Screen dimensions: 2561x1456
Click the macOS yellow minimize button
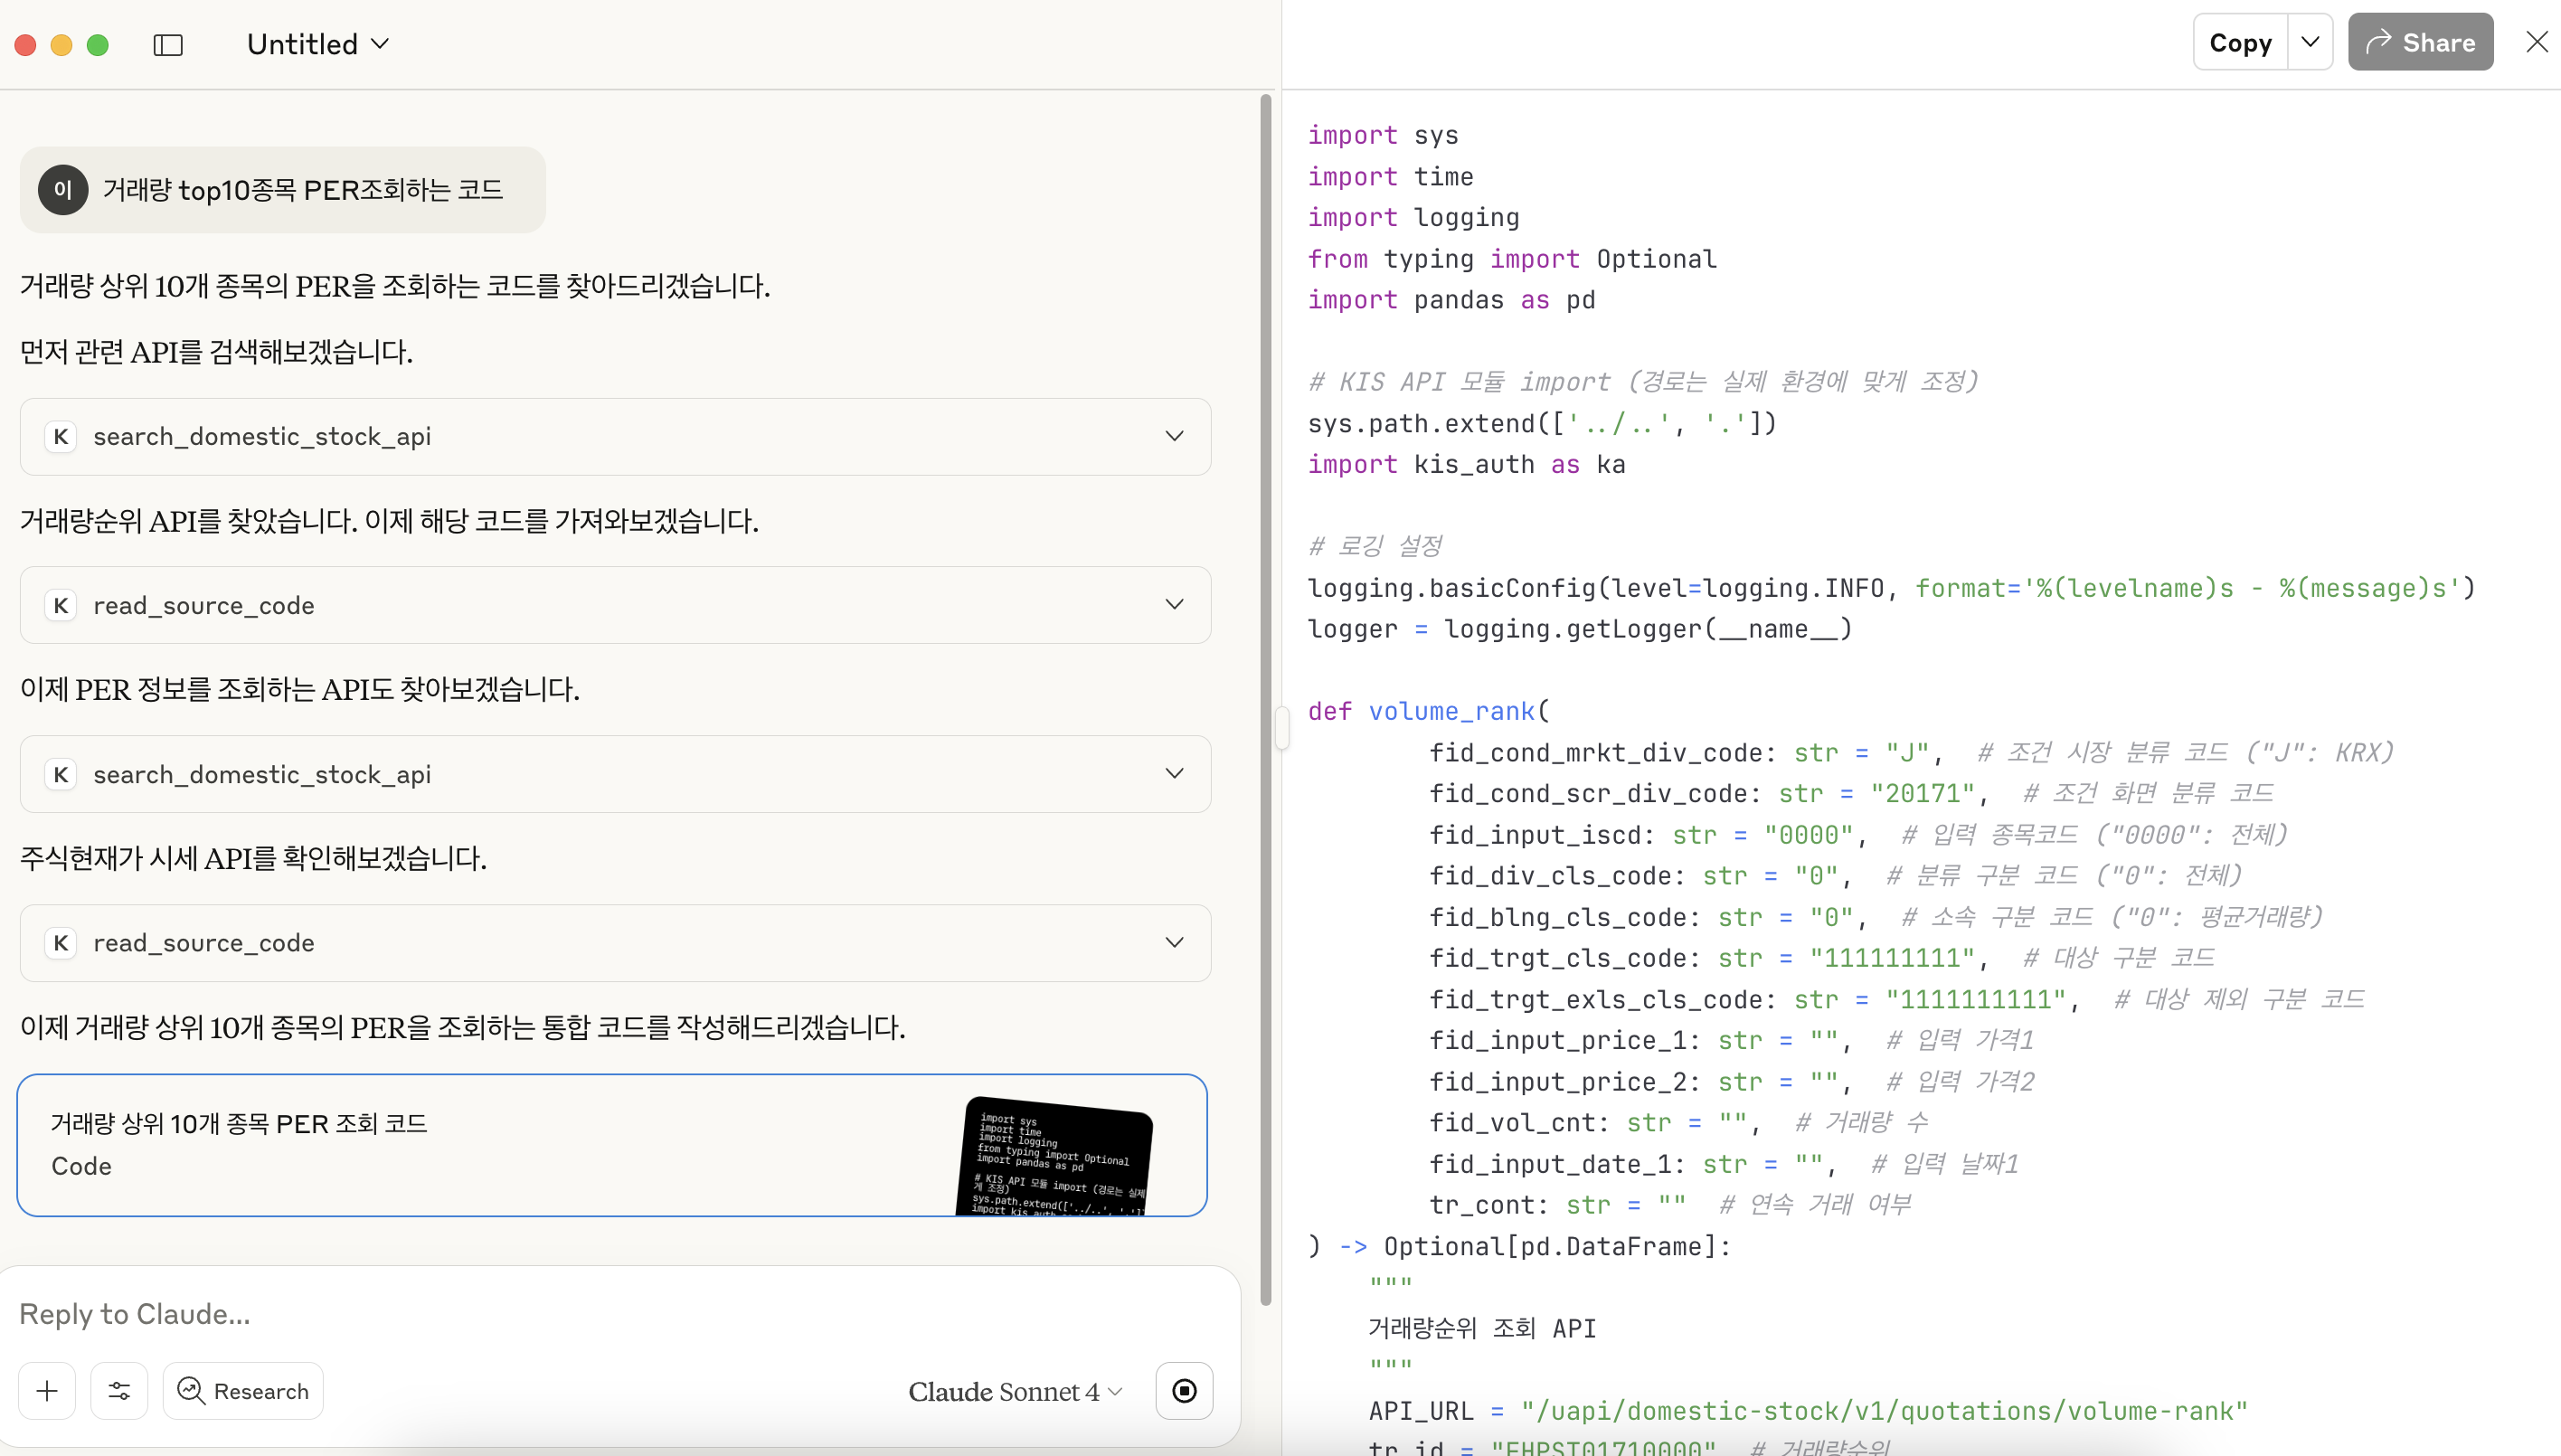click(61, 45)
